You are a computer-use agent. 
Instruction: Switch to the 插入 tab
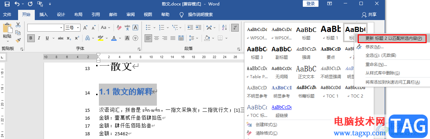(x=44, y=15)
